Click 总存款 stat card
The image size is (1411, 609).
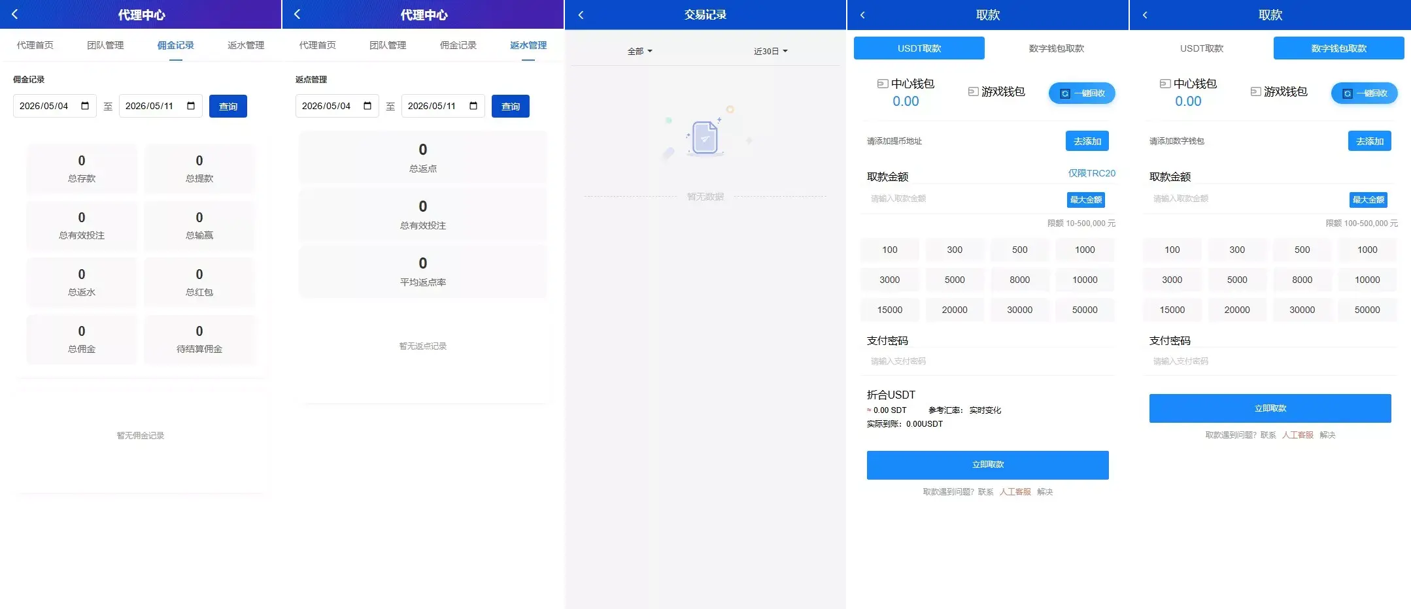[82, 169]
